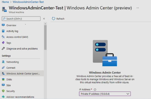Click the Connect plug icon

click(3, 68)
